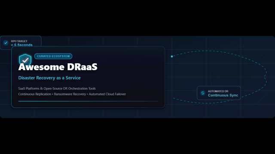The width and height of the screenshot is (275, 154).
Task: Click the Continuous Sync refresh icon
Action: pos(203,93)
